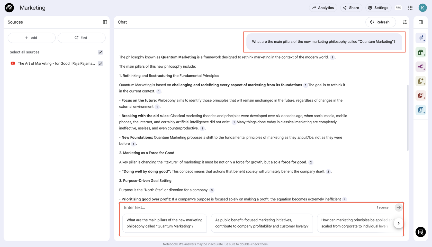Click the "Chat" panel heading
Screen dimensions: 432x247
(x=122, y=22)
